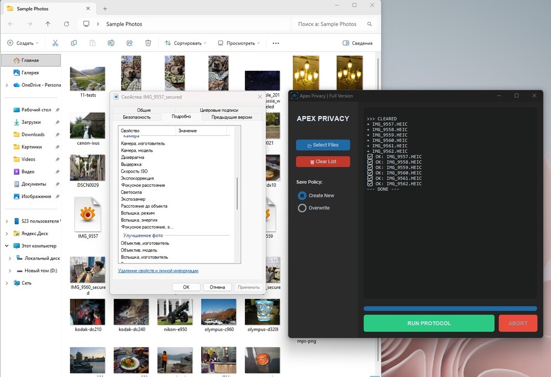Image resolution: width=551 pixels, height=377 pixels.
Task: Expand Сеть tree node
Action: pyautogui.click(x=7, y=283)
